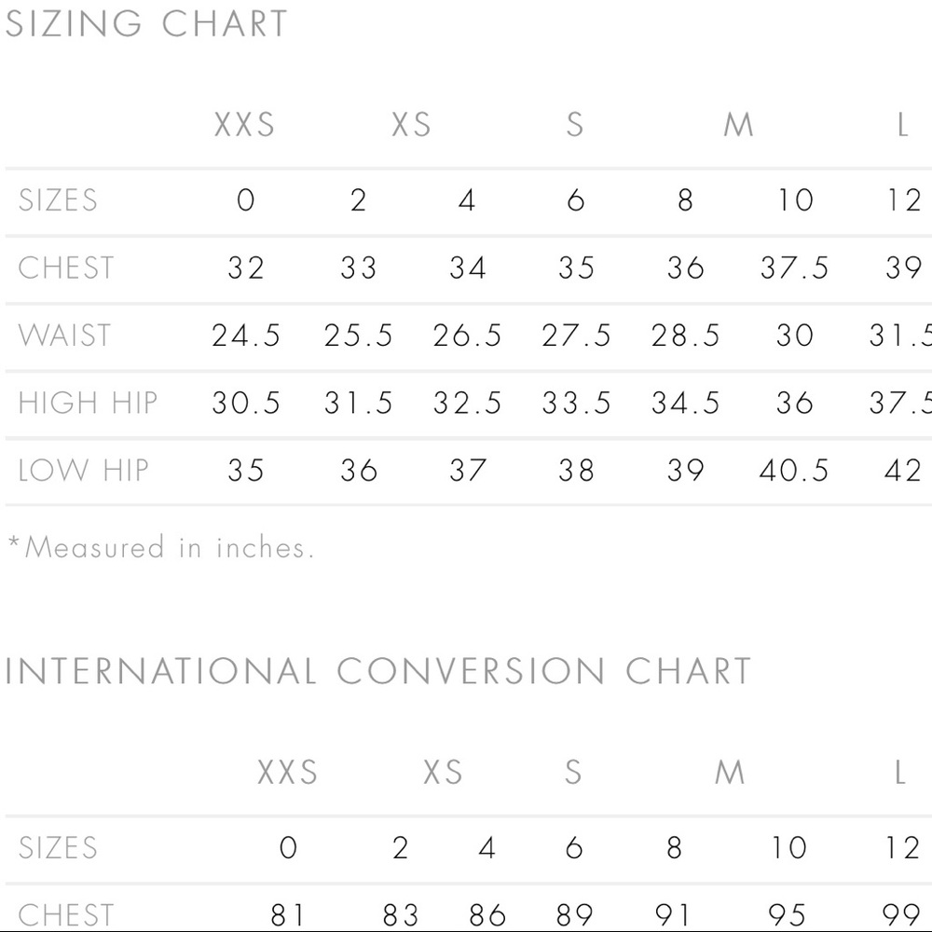
Task: Select high hip value 33.5
Action: pos(576,403)
